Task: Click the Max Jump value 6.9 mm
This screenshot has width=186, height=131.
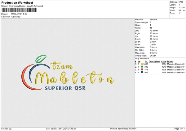Action: coord(153,53)
